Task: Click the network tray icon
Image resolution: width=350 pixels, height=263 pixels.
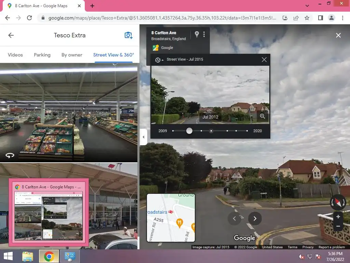Action: coord(310,256)
